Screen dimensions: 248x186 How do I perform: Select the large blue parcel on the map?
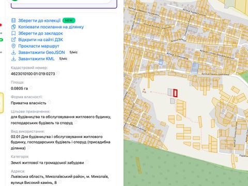195,68
